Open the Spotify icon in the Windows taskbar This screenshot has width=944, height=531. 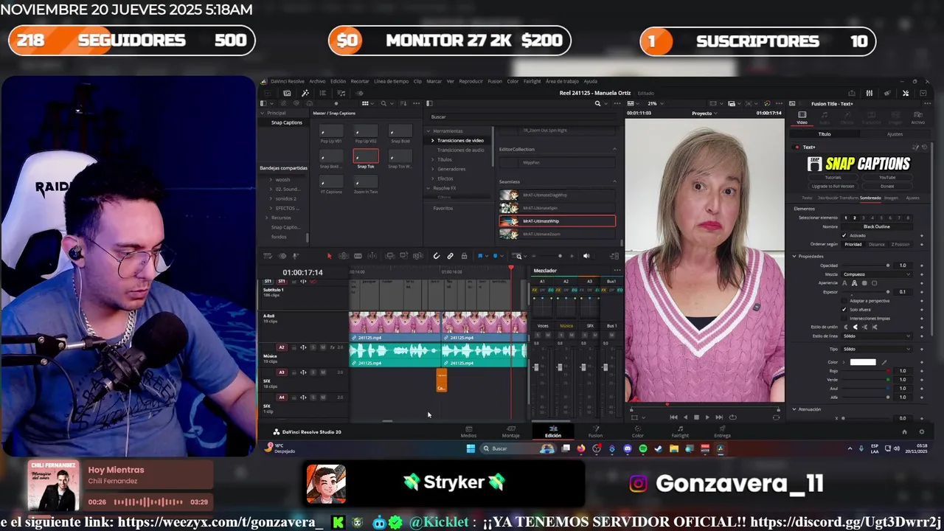(643, 448)
